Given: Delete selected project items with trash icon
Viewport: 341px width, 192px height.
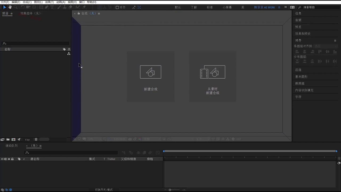Looking at the screenshot, I should [x=36, y=139].
